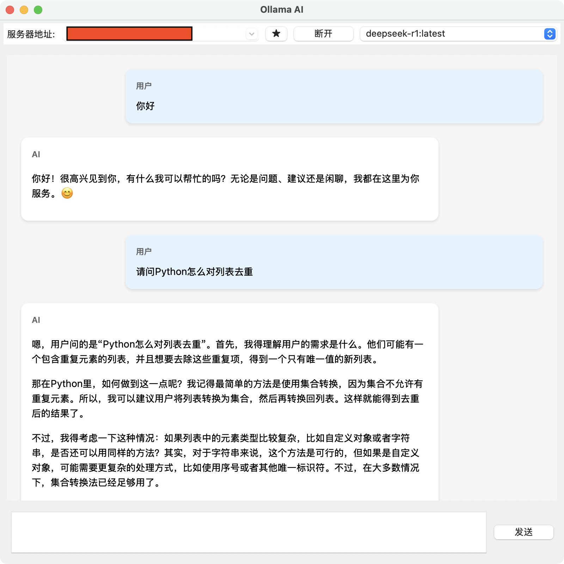Click the 用户 label above 你好

(x=144, y=86)
